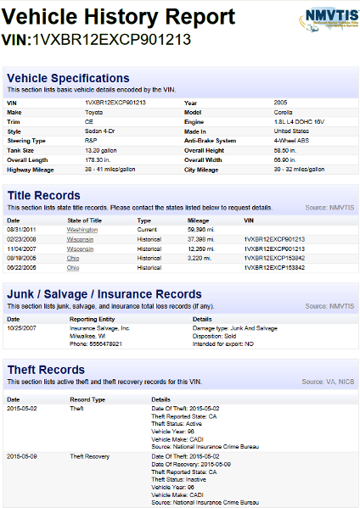Click the Record Type column header
The width and height of the screenshot is (360, 508).
click(x=87, y=399)
